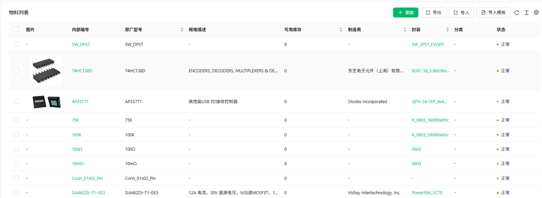542x198 pixels.
Task: Select the AP33771 row checkbox
Action: point(16,101)
